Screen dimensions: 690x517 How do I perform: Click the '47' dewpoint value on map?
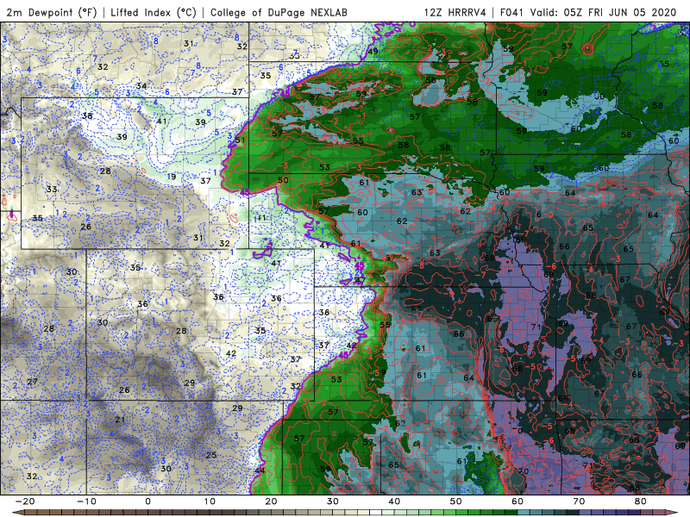coord(360,280)
